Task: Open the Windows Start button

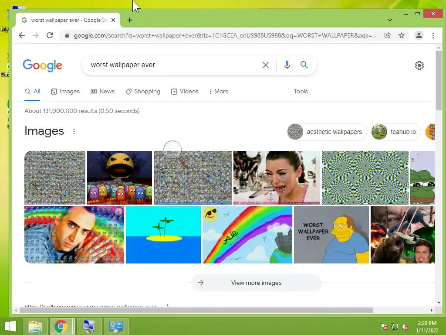Action: pos(10,326)
